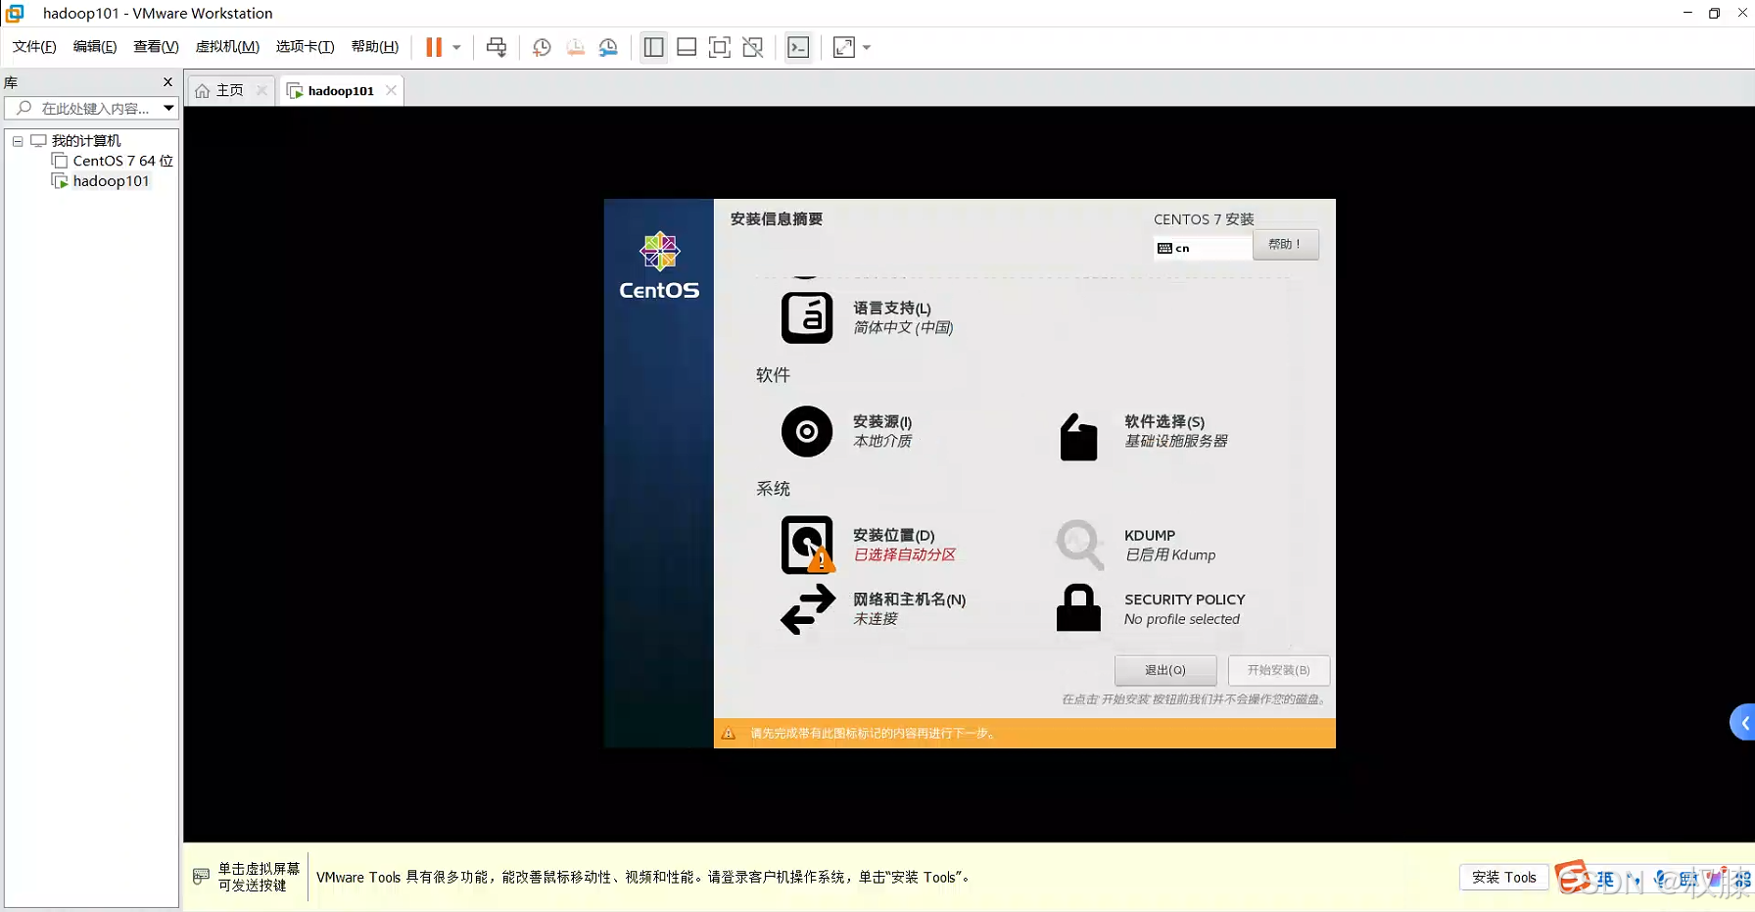Open 软件选择(S) software selection
The image size is (1755, 912).
[x=1144, y=431]
